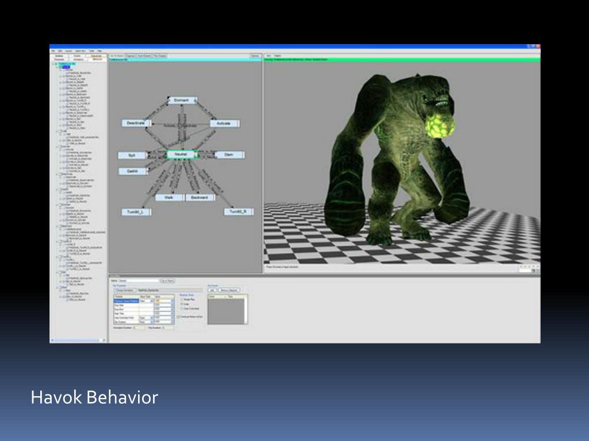Click the Activate state node

pyautogui.click(x=224, y=123)
